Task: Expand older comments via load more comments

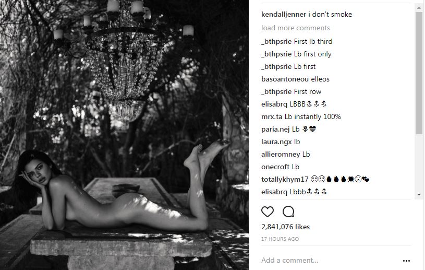Action: [x=296, y=28]
